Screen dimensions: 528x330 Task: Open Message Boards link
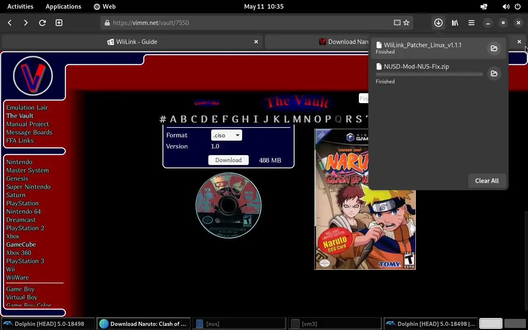pyautogui.click(x=29, y=132)
